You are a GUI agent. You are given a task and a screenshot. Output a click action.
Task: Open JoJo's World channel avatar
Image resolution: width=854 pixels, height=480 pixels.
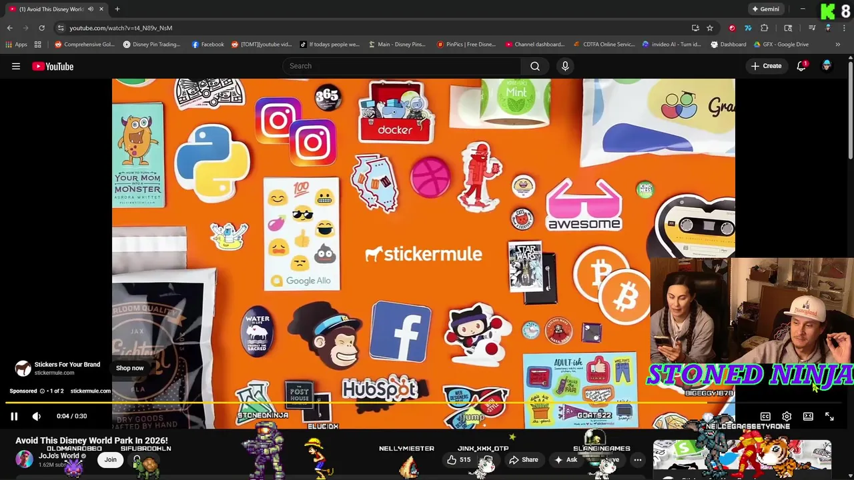[24, 459]
